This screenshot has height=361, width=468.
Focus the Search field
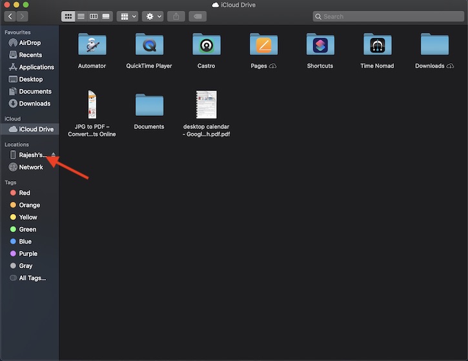389,16
